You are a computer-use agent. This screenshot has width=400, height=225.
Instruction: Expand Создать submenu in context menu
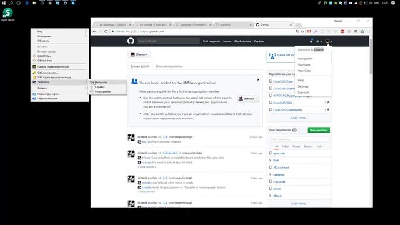59,88
